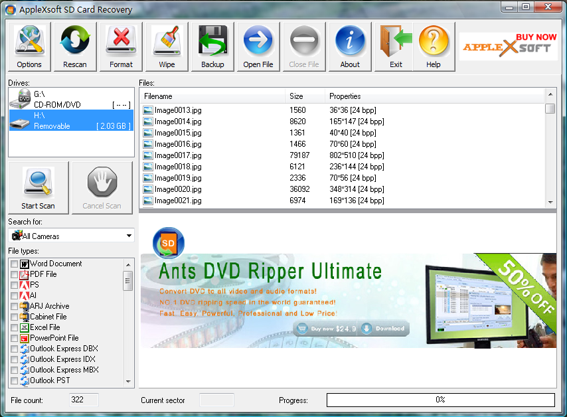Click the recovery progress bar

click(x=440, y=400)
